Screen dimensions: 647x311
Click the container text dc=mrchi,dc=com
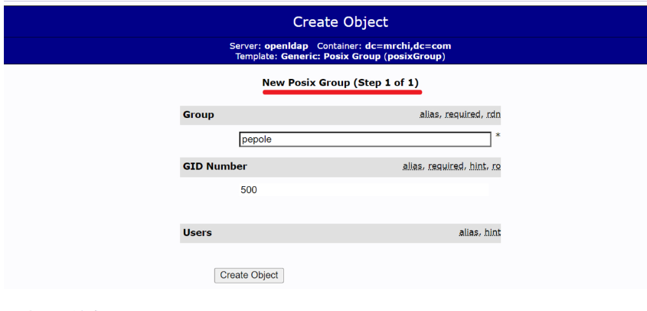407,46
